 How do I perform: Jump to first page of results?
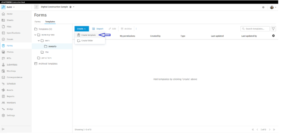click(253, 130)
